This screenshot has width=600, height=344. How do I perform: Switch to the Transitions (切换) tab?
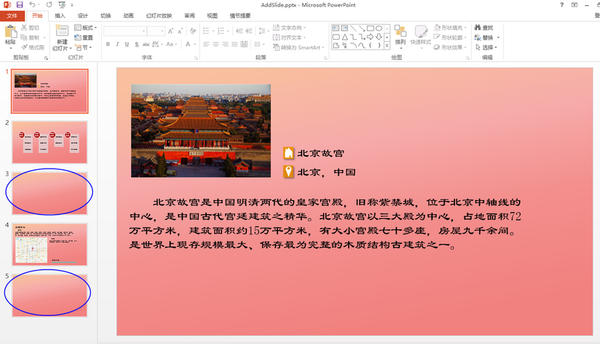tap(106, 16)
